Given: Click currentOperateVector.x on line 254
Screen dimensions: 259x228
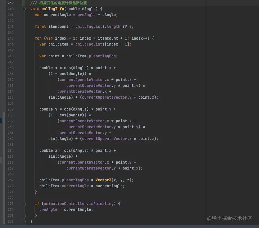Looking at the screenshot, I should click(82, 91).
